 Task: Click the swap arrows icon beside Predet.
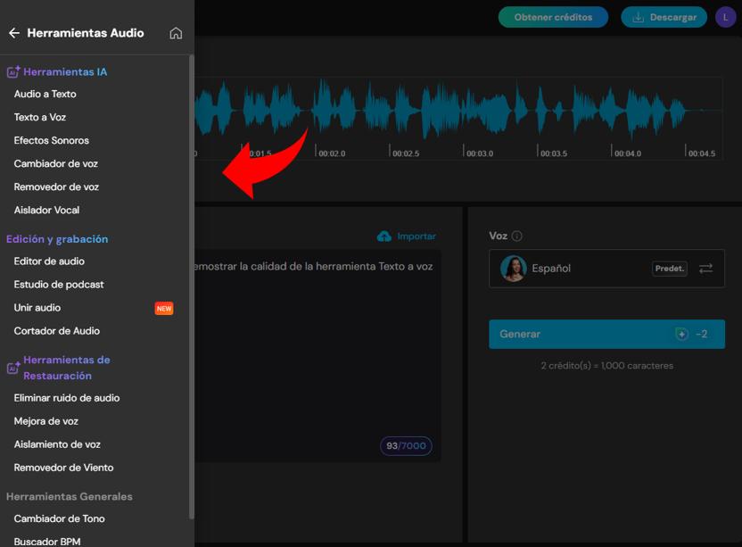pyautogui.click(x=707, y=269)
